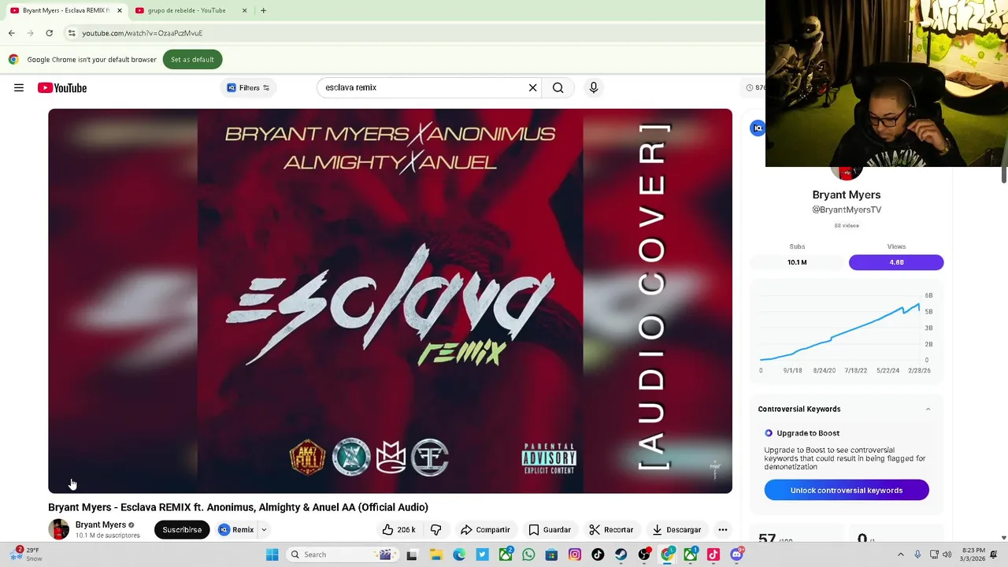
Task: Open the black TikTok taskbar icon
Action: pyautogui.click(x=598, y=554)
